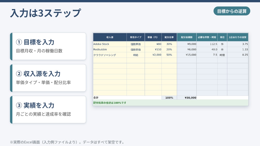This screenshot has width=260, height=146.
Task: Click the 件 unit cell in Adobe Stock row
Action: (x=222, y=44)
